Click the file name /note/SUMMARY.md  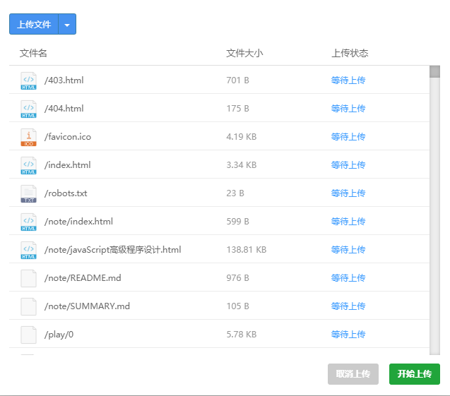(87, 306)
